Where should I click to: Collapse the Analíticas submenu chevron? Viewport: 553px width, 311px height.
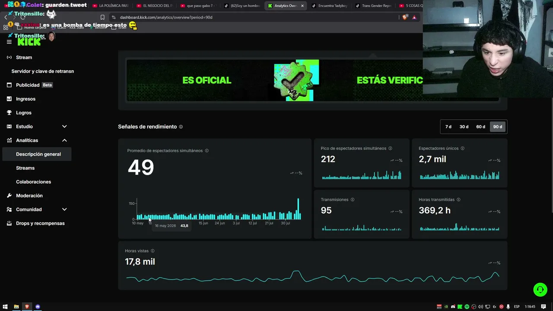[64, 140]
